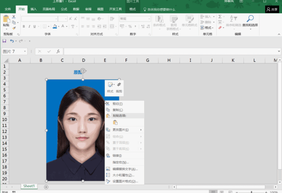
Task: Expand the formula bar chevron
Action: (279, 52)
